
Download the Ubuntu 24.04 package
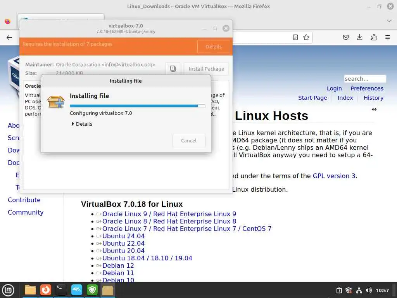(x=123, y=236)
